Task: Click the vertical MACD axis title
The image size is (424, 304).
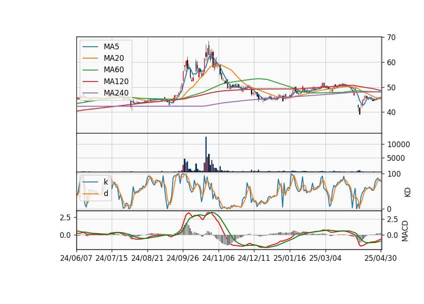Action: point(405,231)
